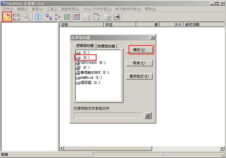Click the 确定(O) button

(139, 50)
